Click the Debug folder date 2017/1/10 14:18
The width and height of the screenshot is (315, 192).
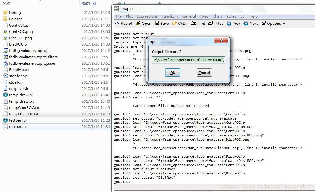(x=96, y=12)
